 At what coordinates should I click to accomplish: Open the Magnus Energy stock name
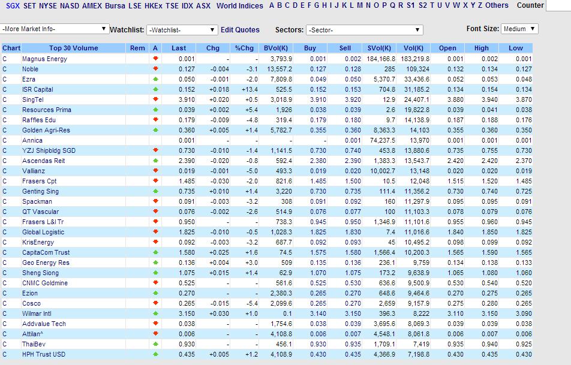click(x=44, y=59)
